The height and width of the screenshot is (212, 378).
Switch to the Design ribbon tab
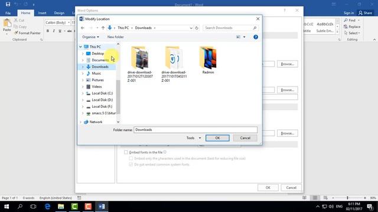coord(59,13)
